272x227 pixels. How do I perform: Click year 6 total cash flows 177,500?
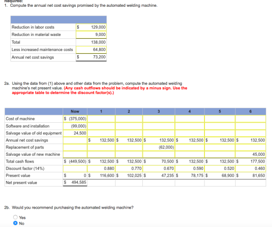pos(251,162)
